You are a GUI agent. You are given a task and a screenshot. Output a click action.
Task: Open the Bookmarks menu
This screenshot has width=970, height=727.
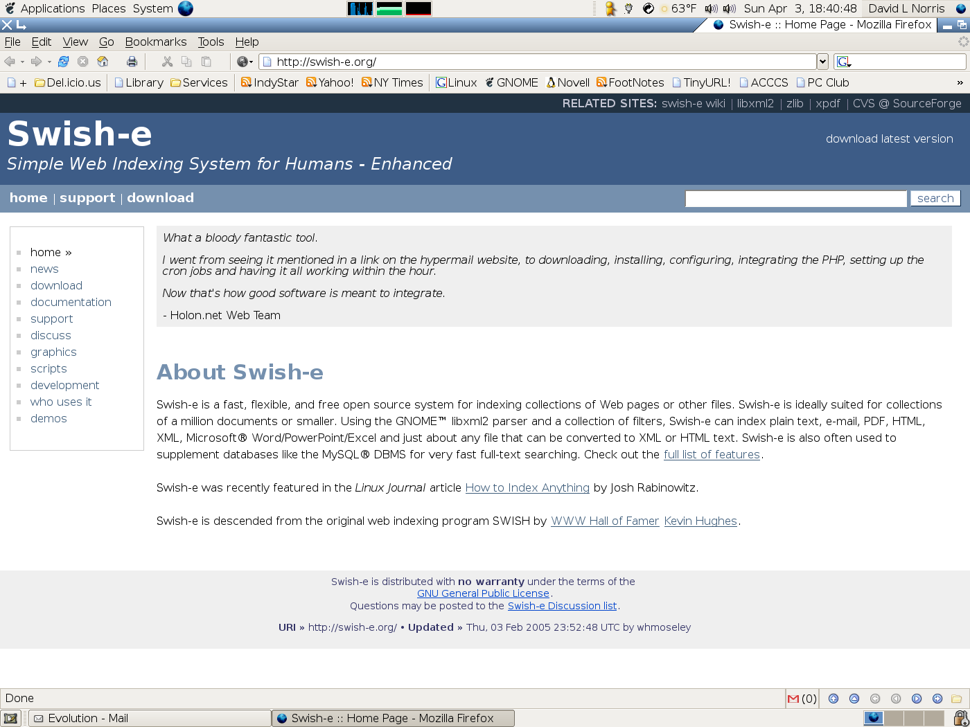156,42
